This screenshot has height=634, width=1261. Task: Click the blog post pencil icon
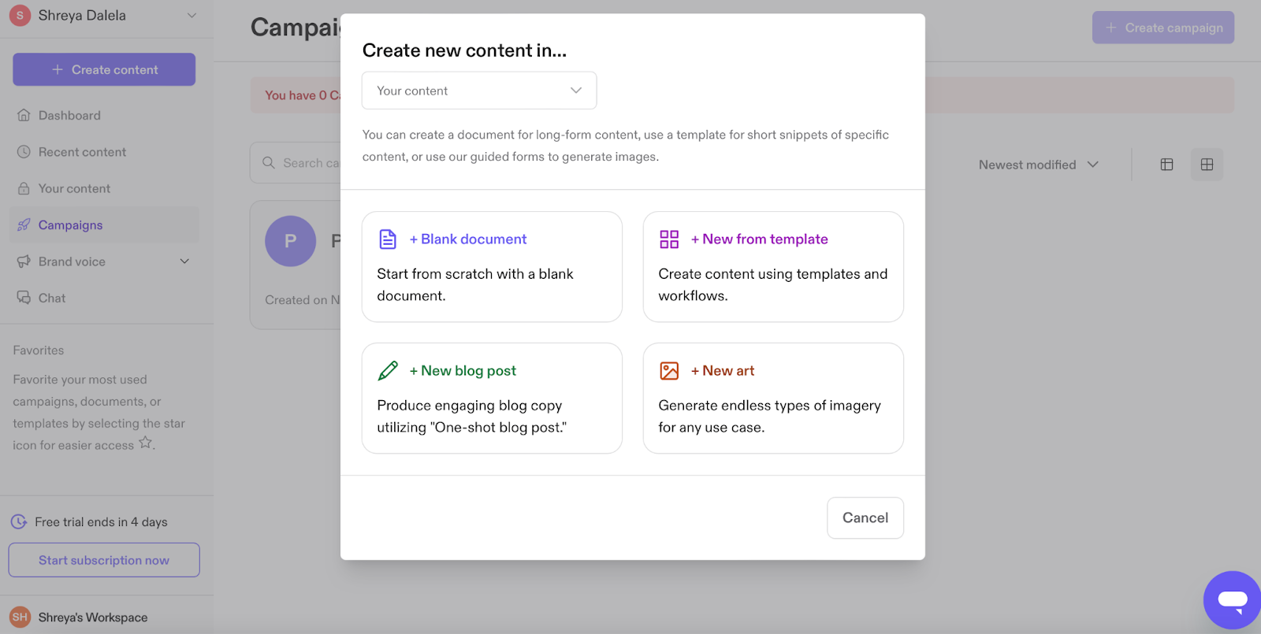pyautogui.click(x=388, y=370)
